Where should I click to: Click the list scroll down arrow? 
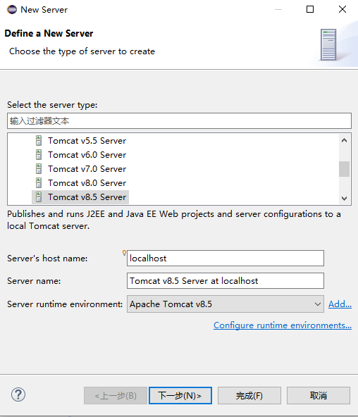click(344, 199)
